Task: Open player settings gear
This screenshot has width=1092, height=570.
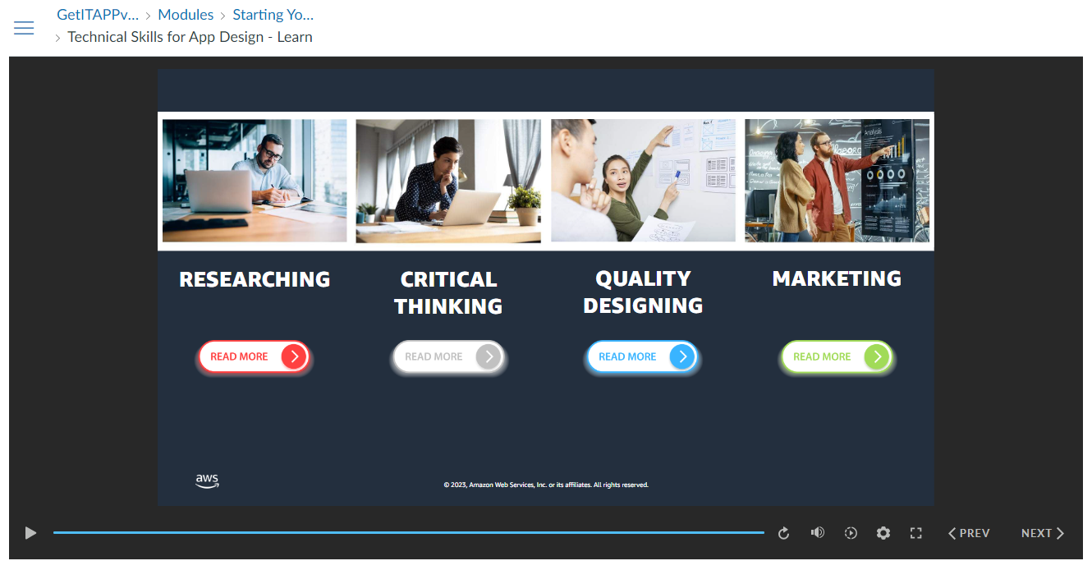Action: tap(883, 533)
